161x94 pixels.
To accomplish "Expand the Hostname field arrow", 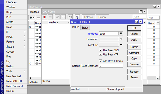I will [x=121, y=39].
